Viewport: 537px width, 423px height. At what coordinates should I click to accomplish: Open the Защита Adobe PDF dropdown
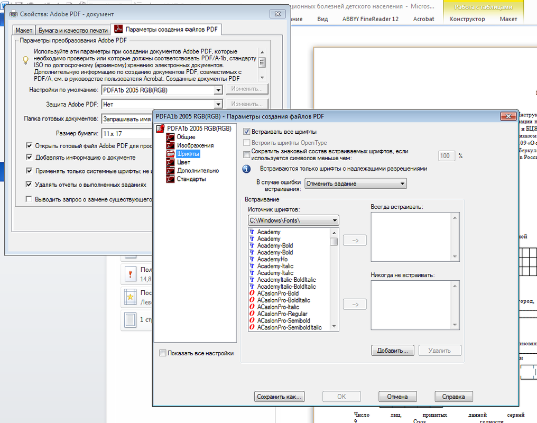click(162, 104)
